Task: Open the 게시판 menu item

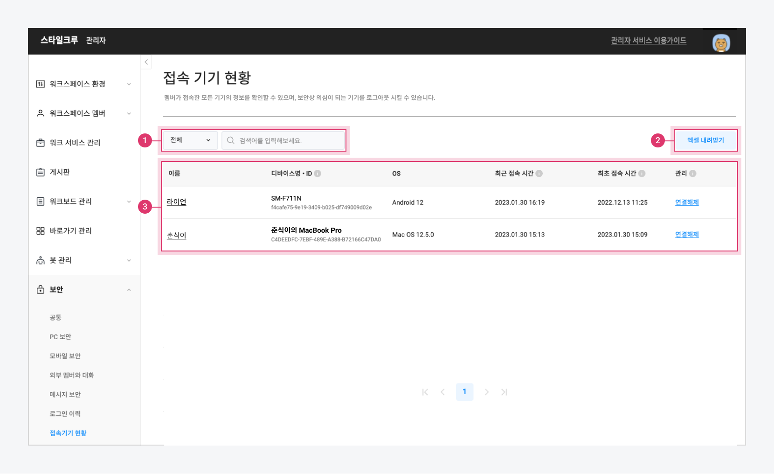Action: coord(60,172)
